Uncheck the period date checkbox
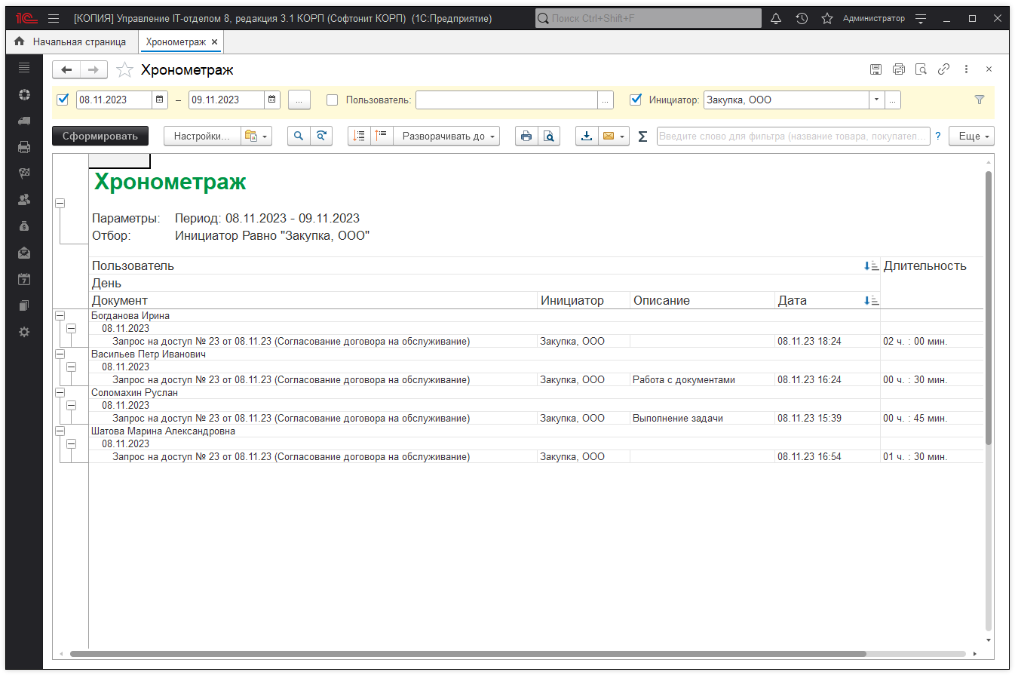The width and height of the screenshot is (1015, 675). (x=63, y=100)
